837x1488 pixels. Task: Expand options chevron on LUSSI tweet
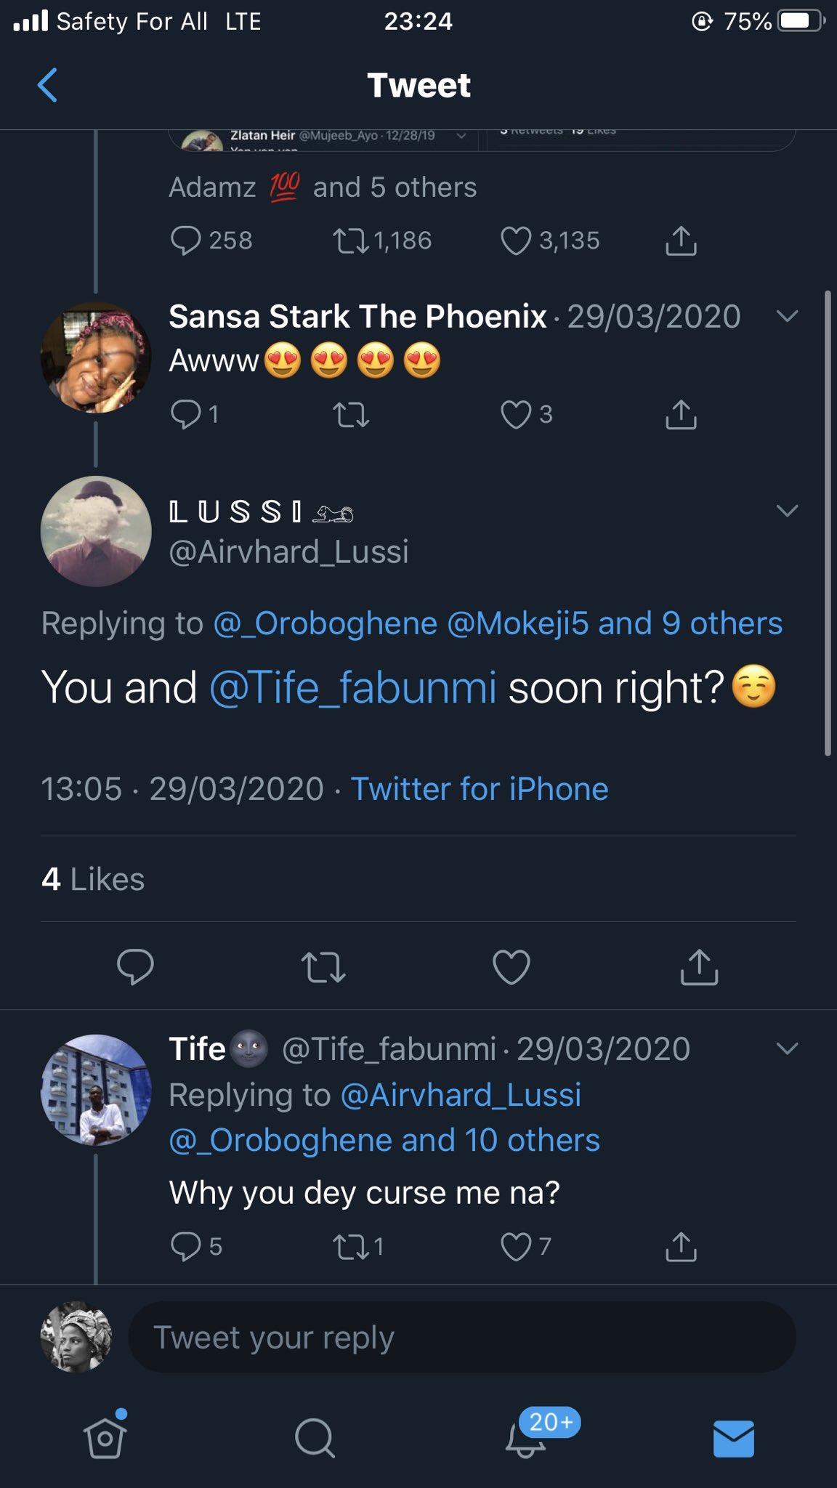[x=788, y=511]
